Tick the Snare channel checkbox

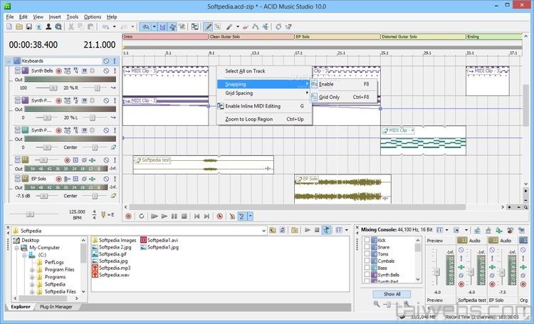pos(367,248)
